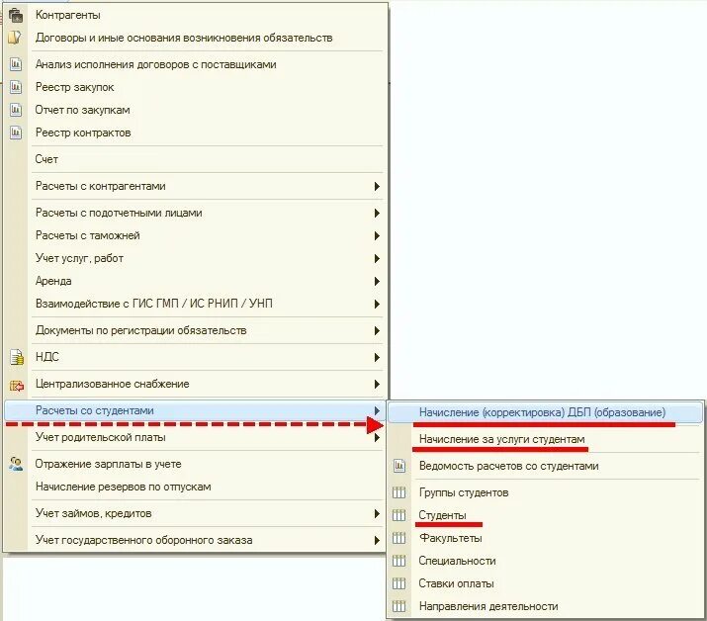Click the table icon beside Группы студентов
707x621 pixels.
click(399, 492)
